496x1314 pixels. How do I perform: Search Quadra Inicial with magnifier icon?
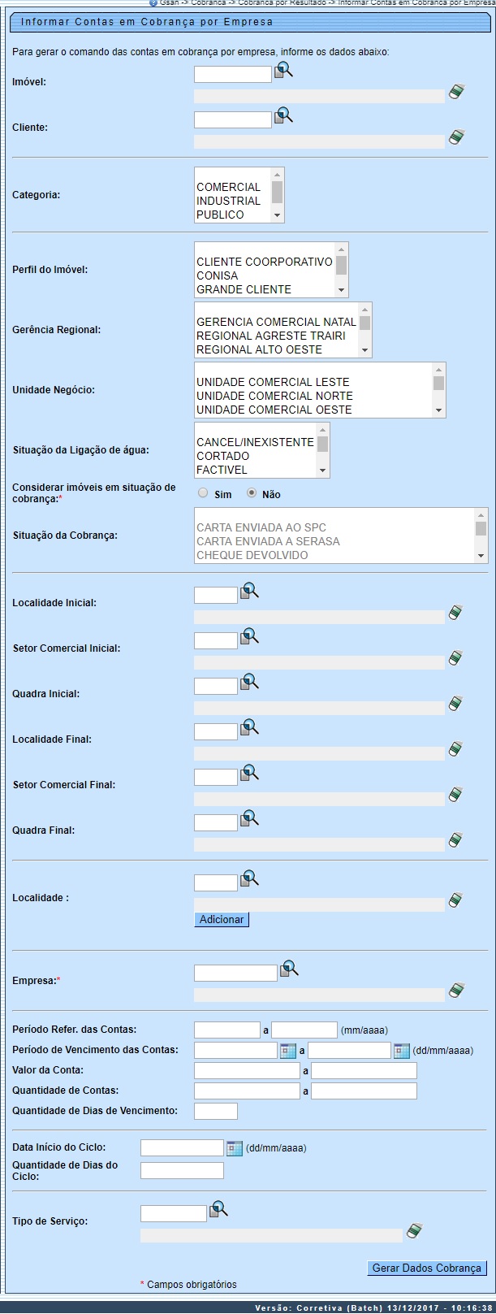(249, 683)
